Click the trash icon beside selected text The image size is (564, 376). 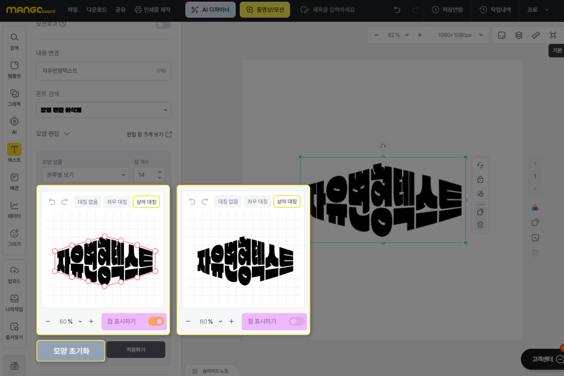click(x=480, y=225)
